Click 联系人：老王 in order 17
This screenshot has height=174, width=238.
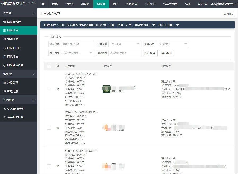[x=168, y=81]
